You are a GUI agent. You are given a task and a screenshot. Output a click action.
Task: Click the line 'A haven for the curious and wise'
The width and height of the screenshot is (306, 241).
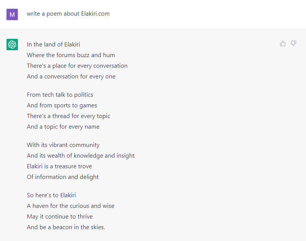pyautogui.click(x=70, y=206)
